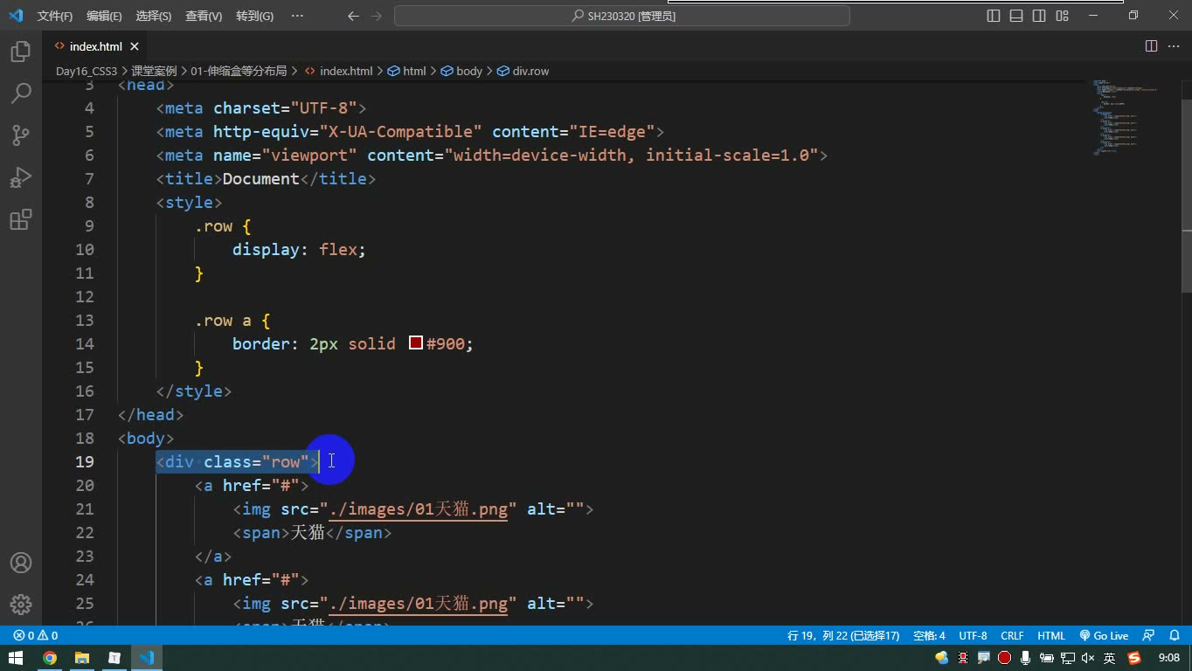Open the Source Control view
Viewport: 1192px width, 671px height.
(21, 135)
